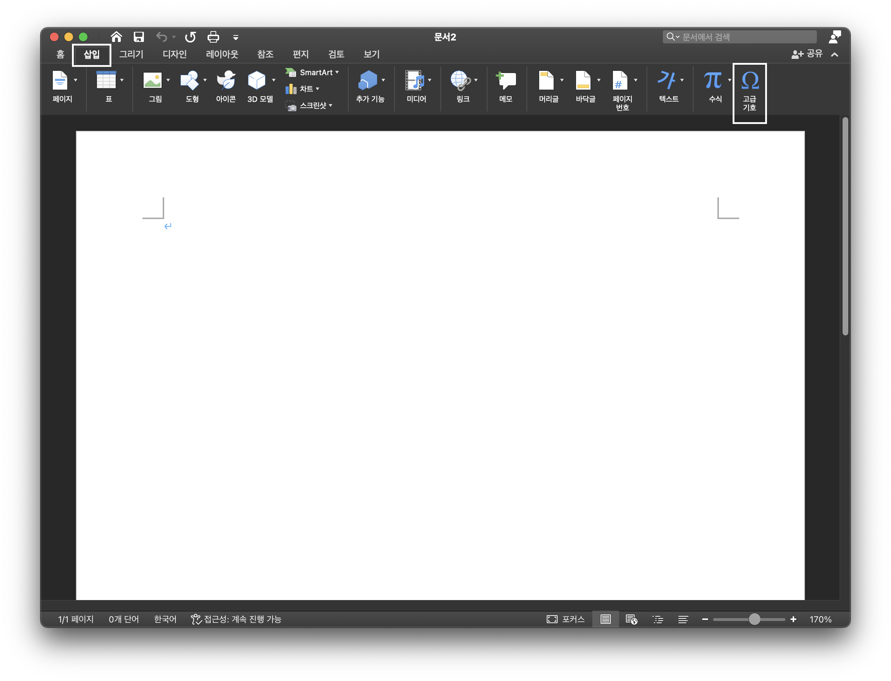The image size is (891, 681).
Task: Switch to print layout view button
Action: 605,619
